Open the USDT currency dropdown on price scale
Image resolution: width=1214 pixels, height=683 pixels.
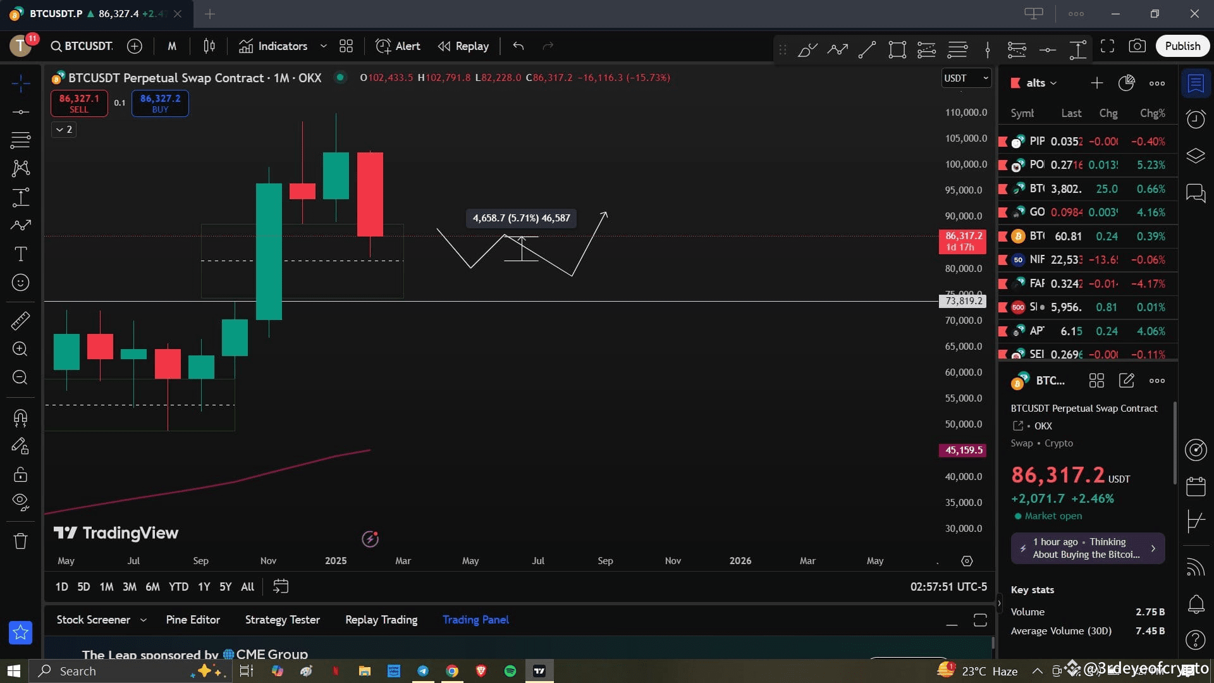pos(966,78)
